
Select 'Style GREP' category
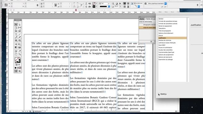[x=162, y=45]
